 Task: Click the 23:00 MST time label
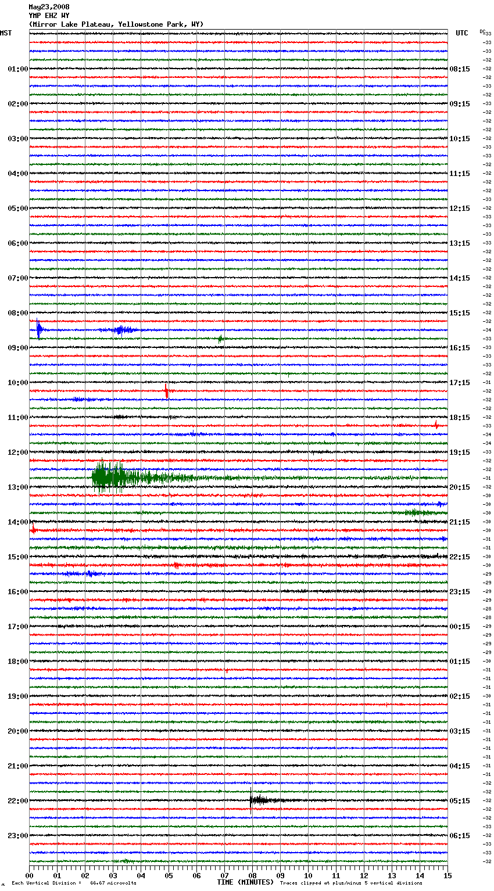click(x=17, y=836)
